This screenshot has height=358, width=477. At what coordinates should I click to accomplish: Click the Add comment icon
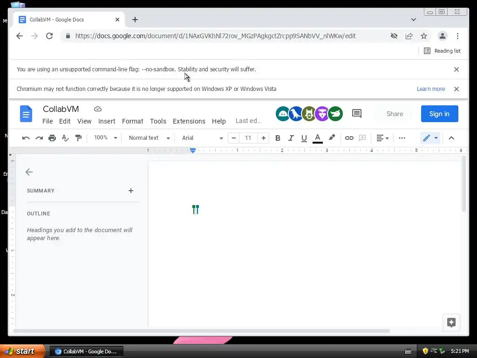362,138
